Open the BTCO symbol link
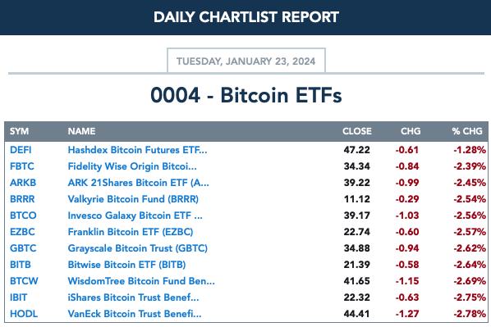This screenshot has height=327, width=491. click(x=23, y=216)
